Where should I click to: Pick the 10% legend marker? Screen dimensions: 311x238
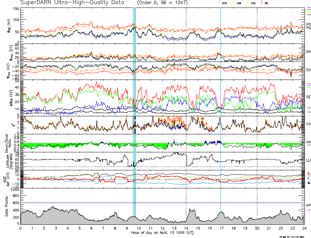point(252,3)
